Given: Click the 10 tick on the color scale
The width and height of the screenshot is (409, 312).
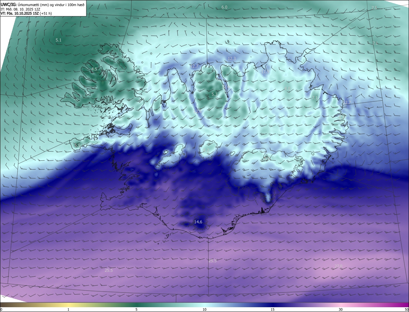Looking at the screenshot, I should click(204, 309).
